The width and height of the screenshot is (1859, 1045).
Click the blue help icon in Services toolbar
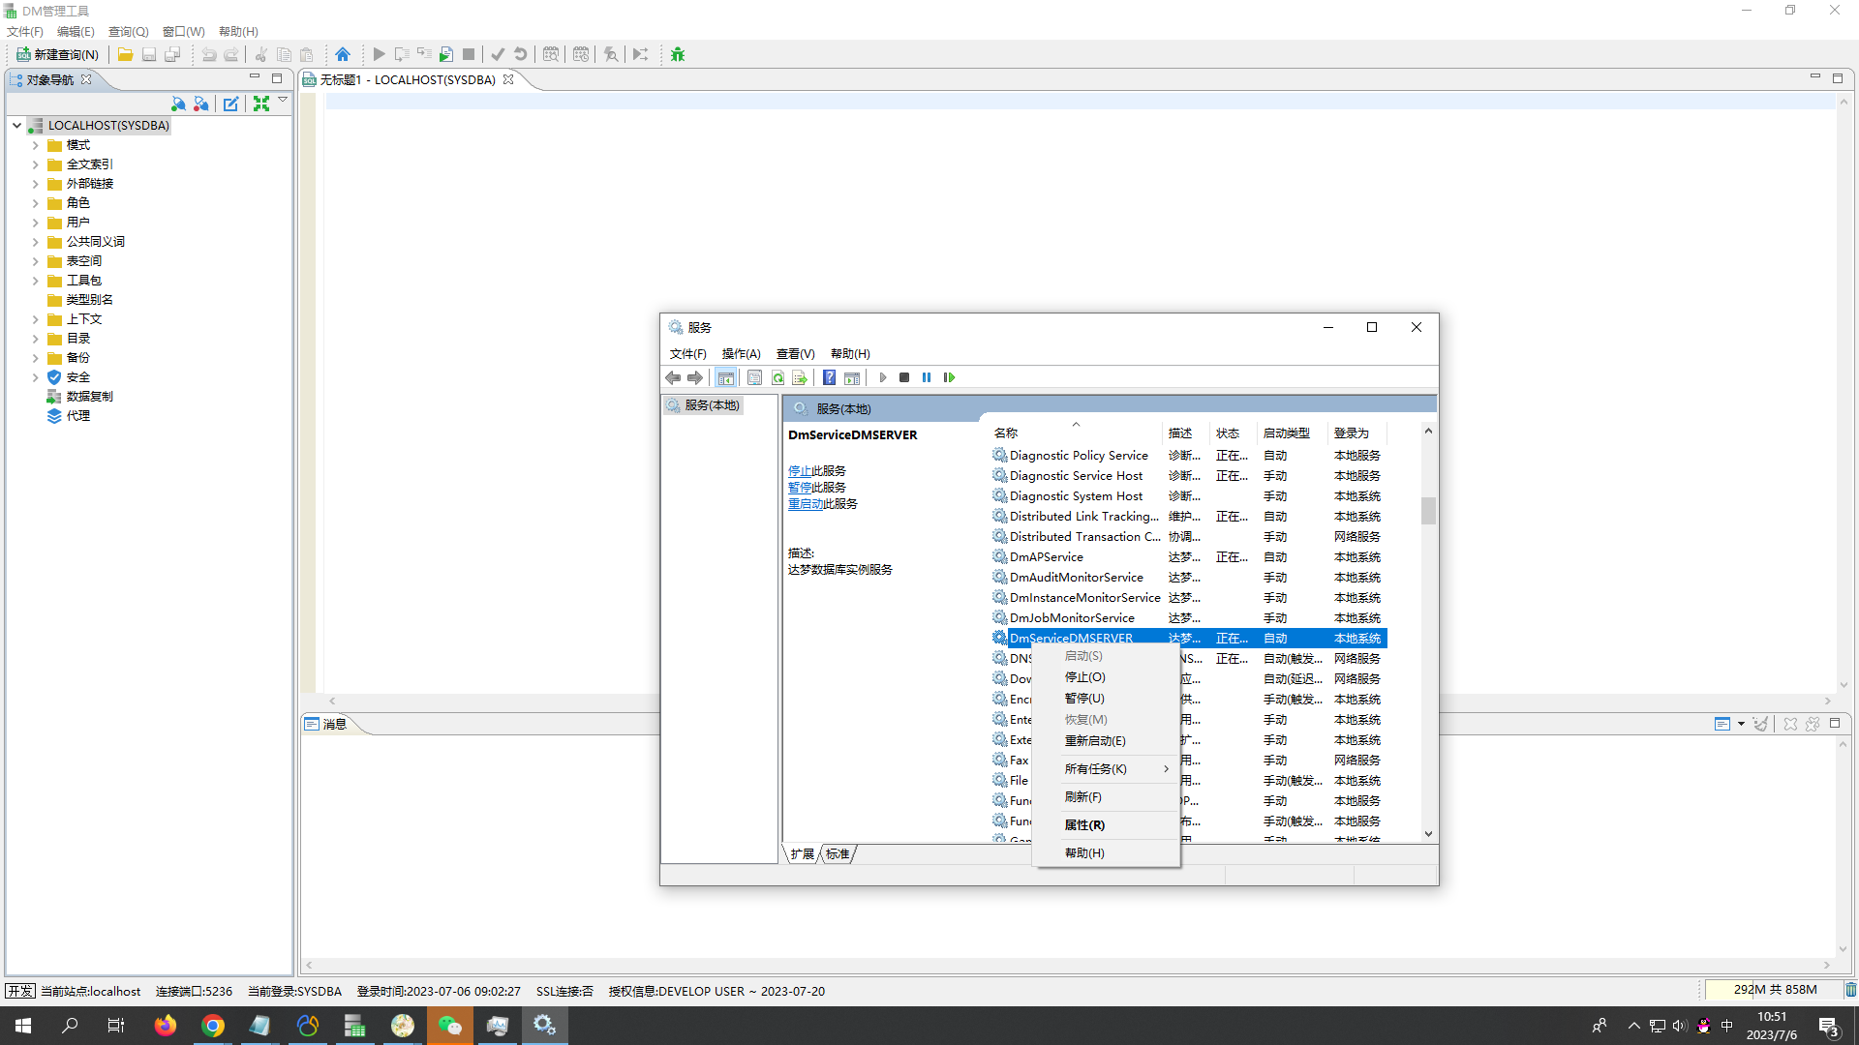tap(830, 377)
